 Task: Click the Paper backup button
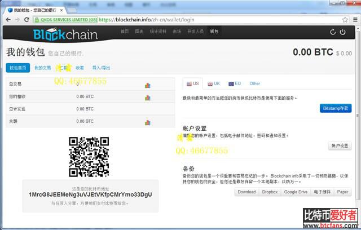342,192
